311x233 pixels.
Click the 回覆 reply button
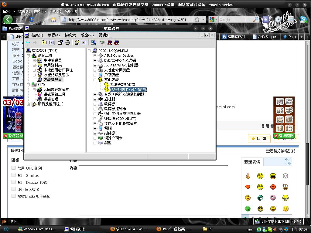click(259, 139)
